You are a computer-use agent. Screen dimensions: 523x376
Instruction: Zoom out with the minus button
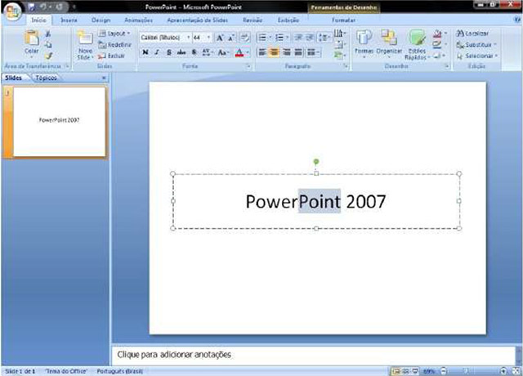(x=444, y=371)
